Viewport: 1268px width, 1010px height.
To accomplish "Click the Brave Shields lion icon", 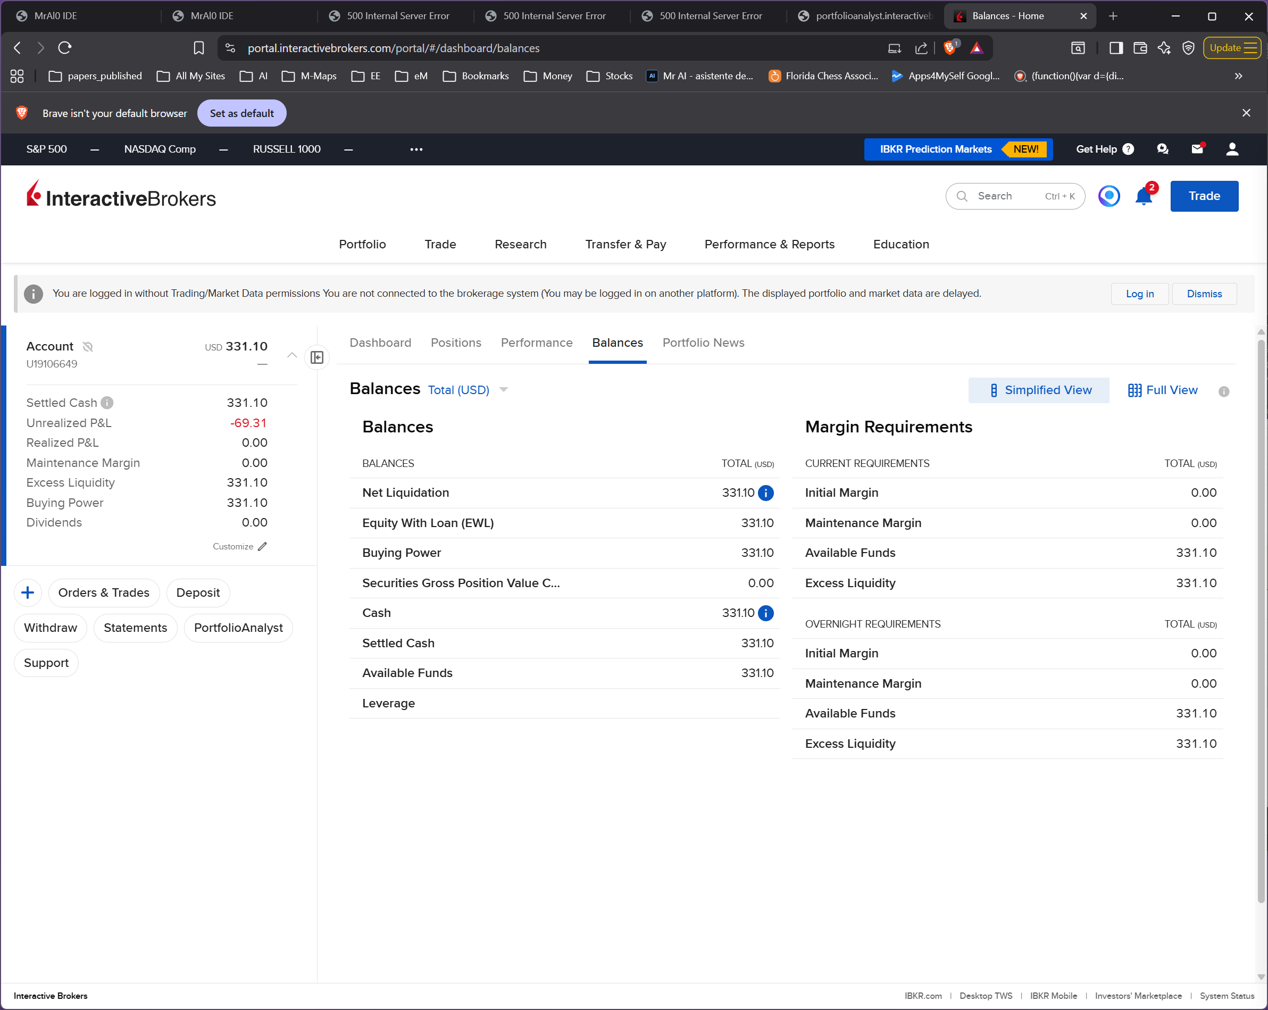I will click(x=949, y=48).
